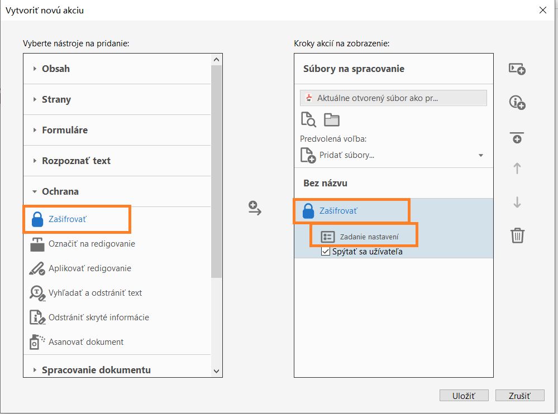Click the add instructions info icon
This screenshot has width=558, height=414.
517,103
